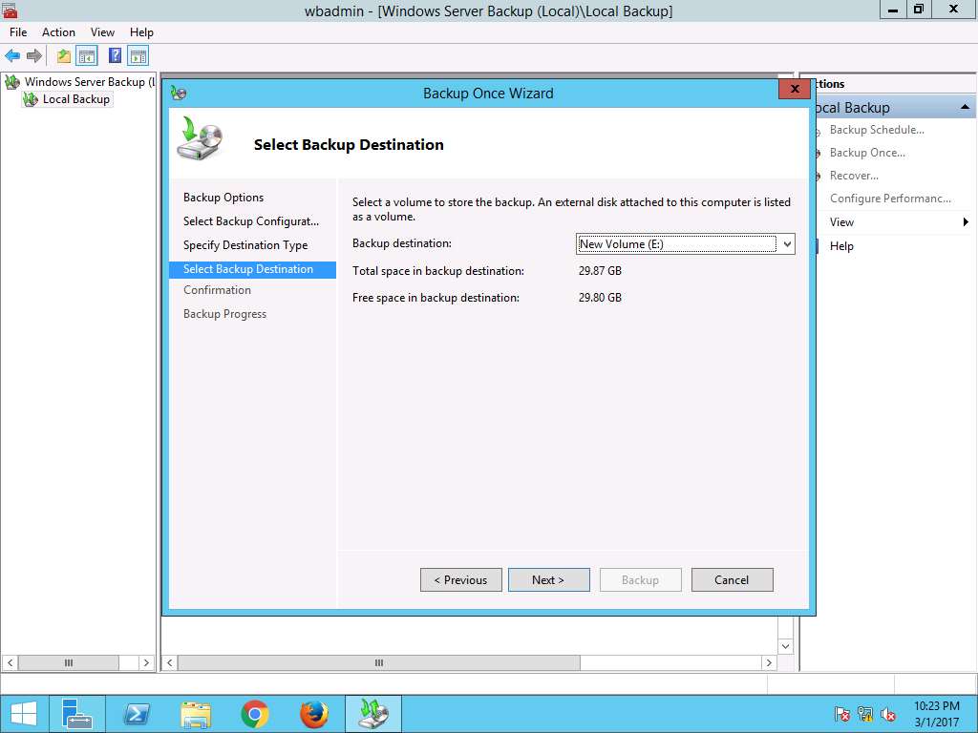Image resolution: width=978 pixels, height=733 pixels.
Task: Click the Backup Progress wizard step
Action: [224, 314]
